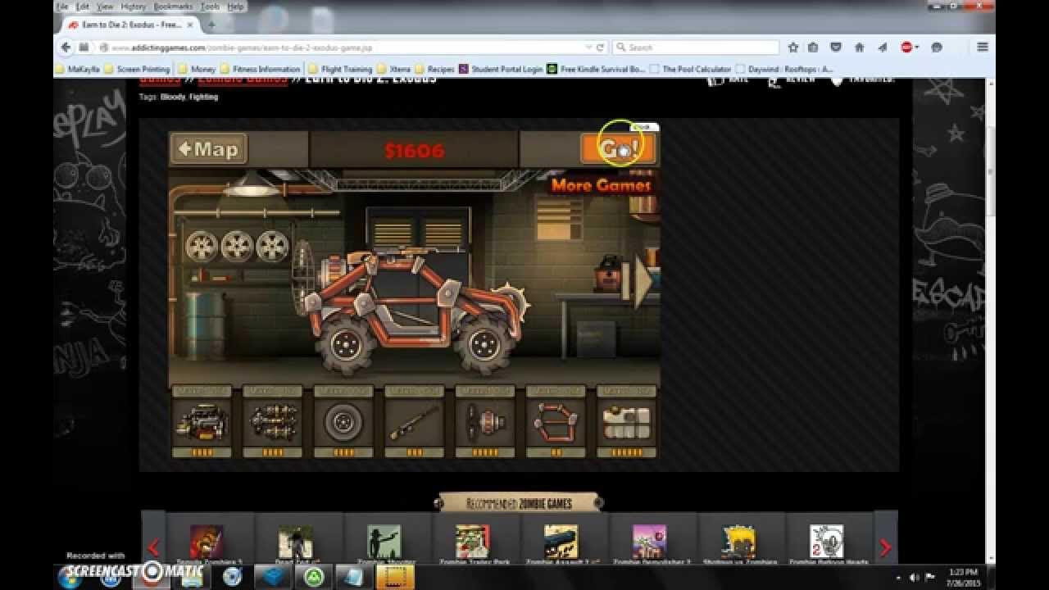Select the transmission upgrade slot

[x=272, y=422]
